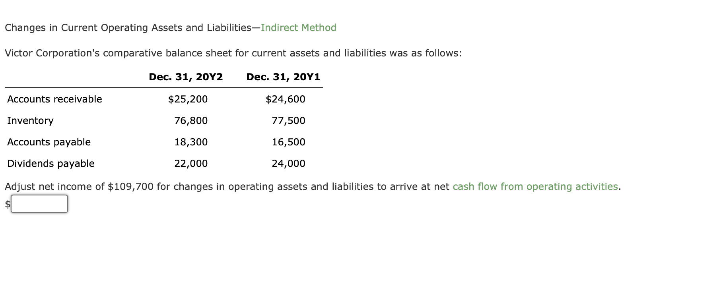Screen dimensions: 723x286
Task: Click inside the answer input box
Action: click(x=39, y=204)
